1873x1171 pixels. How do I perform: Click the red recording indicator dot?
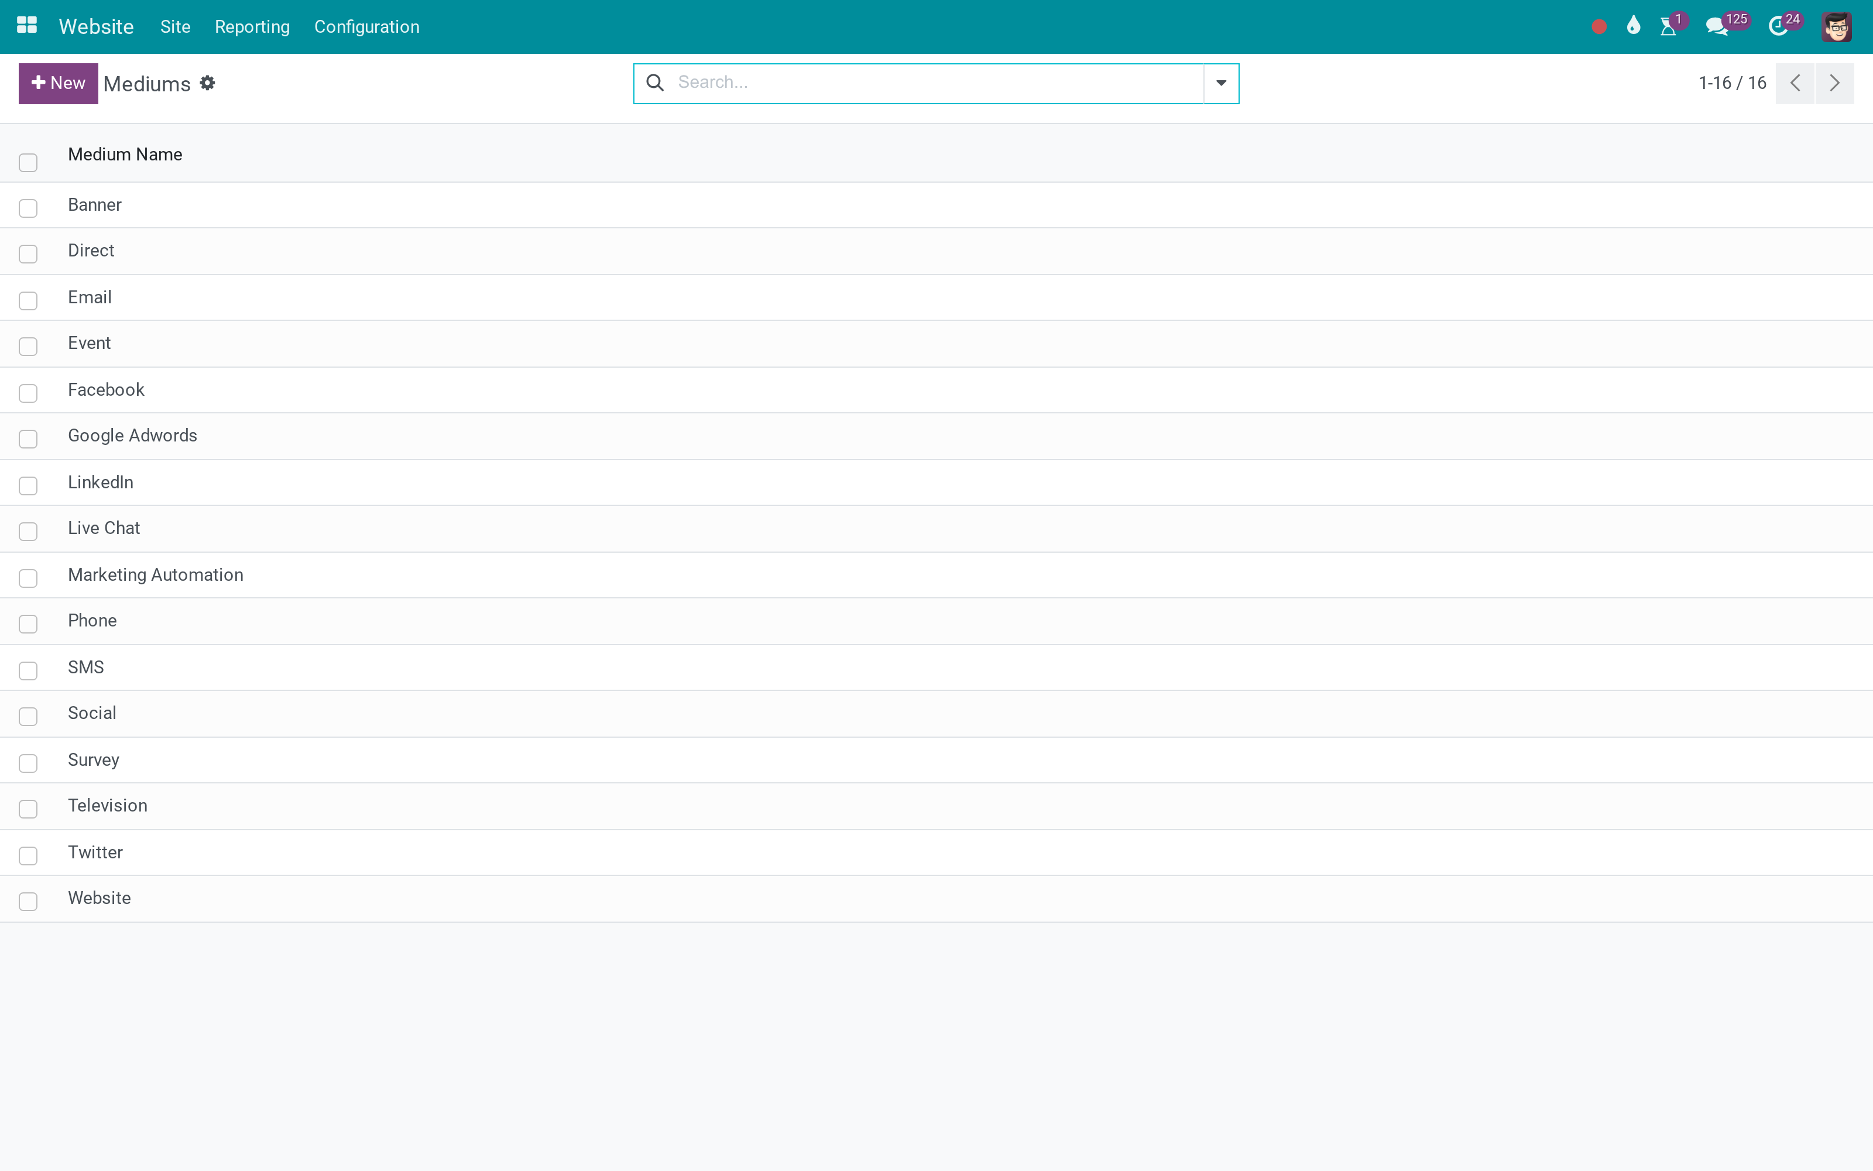click(x=1599, y=27)
